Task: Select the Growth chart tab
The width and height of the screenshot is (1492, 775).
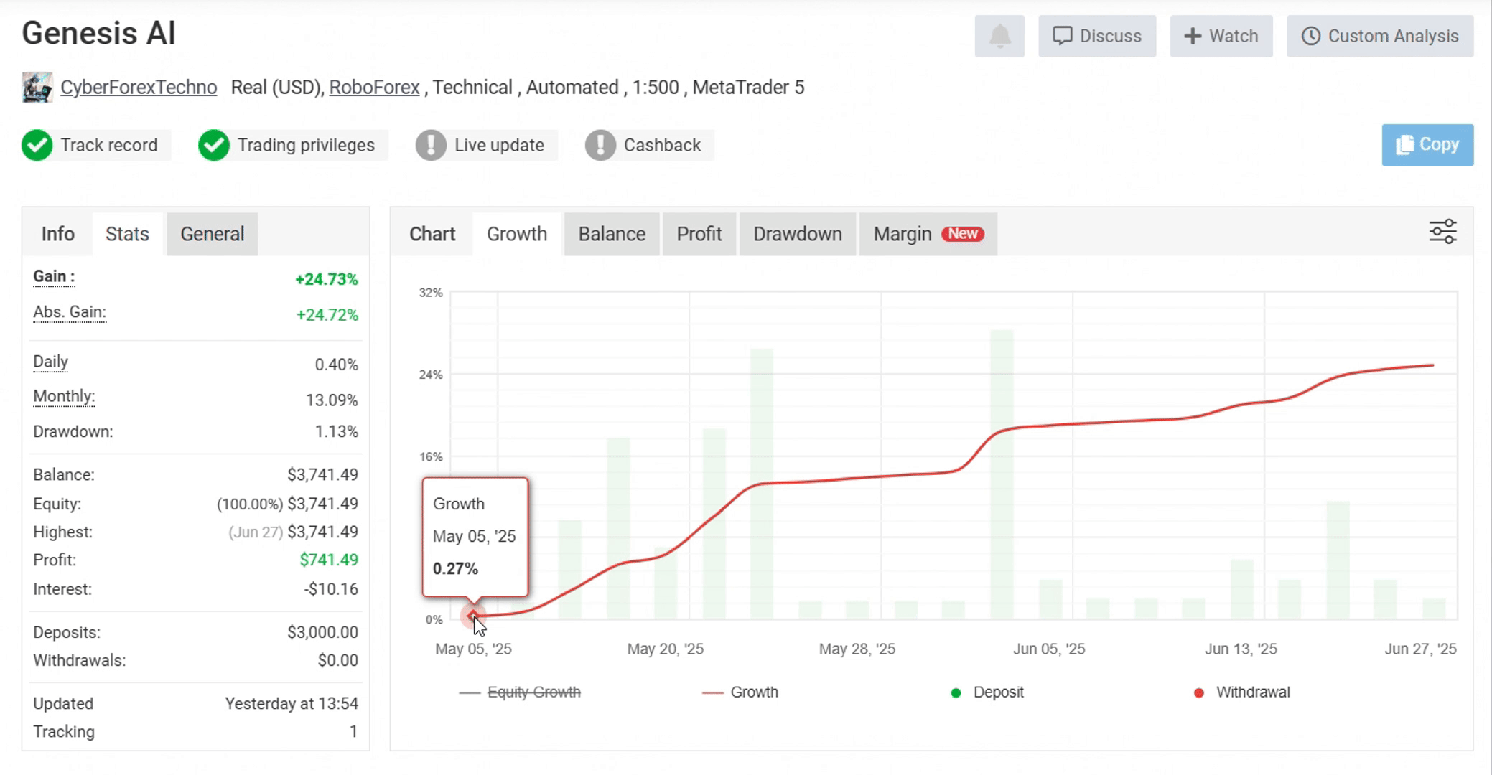Action: 517,234
